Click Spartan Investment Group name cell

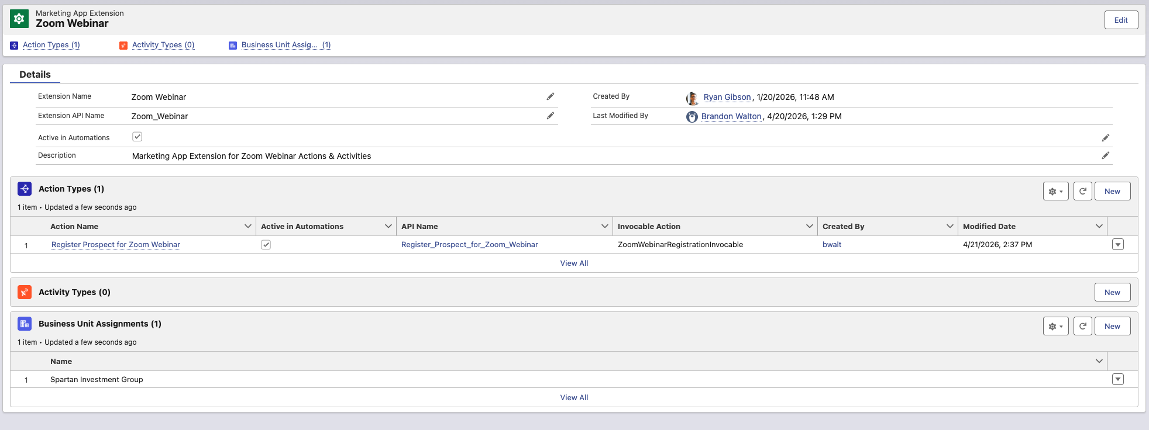coord(97,380)
